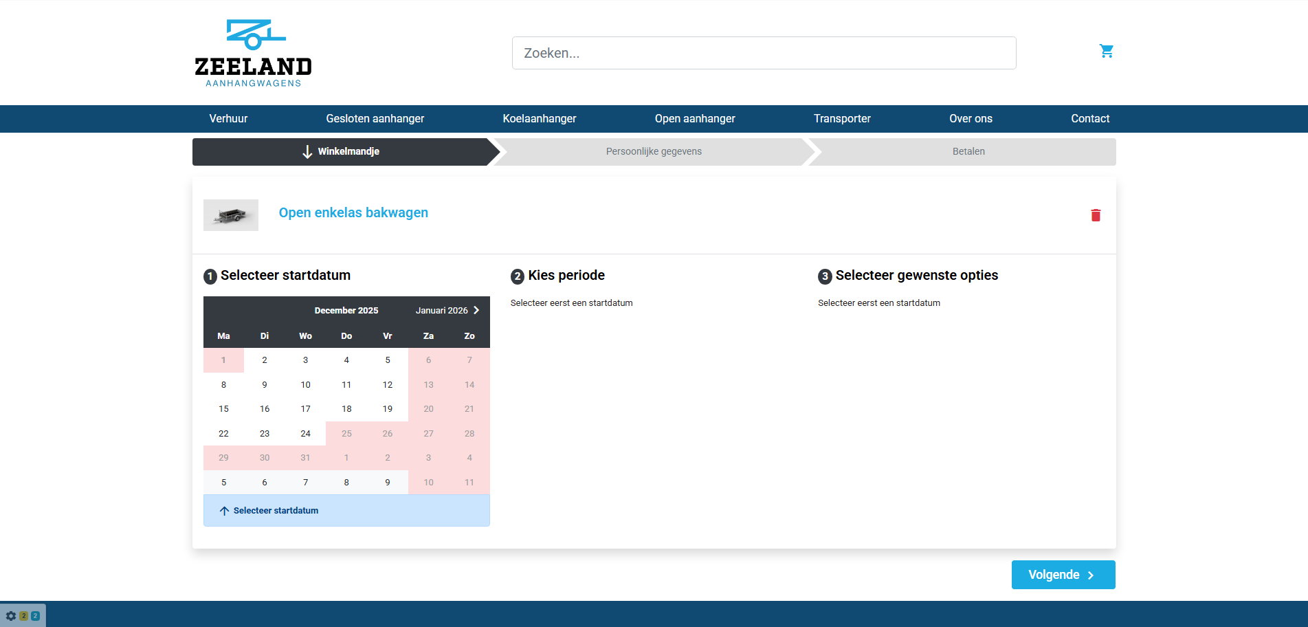Open the Koelaanhanger menu item
1308x627 pixels.
539,119
